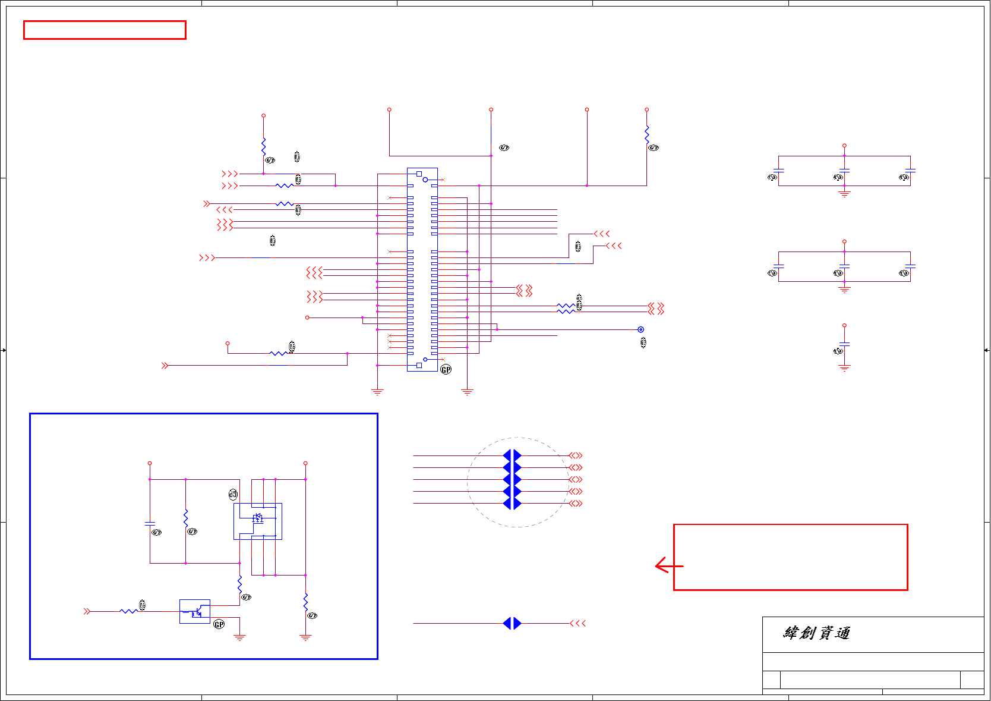The image size is (991, 701).
Task: Select the MOSFET symbol in the blue-framed circuit
Action: pos(258,521)
